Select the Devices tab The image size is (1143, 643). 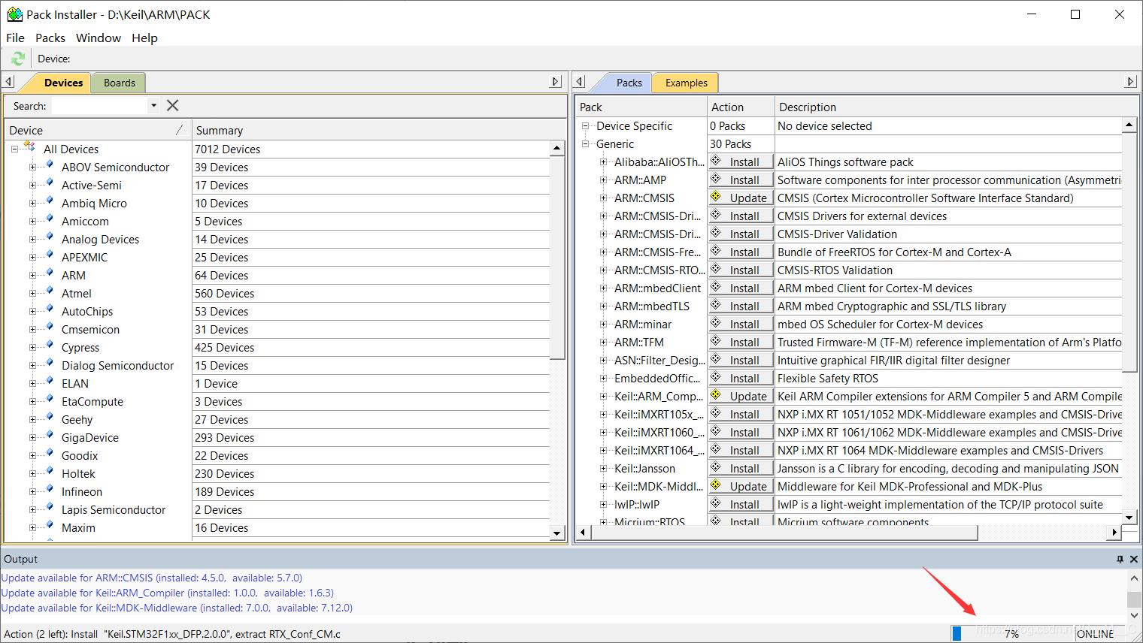(x=63, y=83)
